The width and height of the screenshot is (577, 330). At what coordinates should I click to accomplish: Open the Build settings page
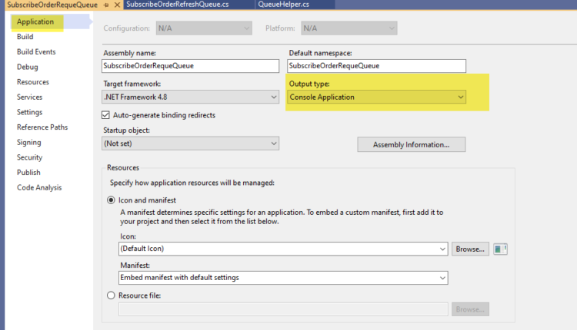pyautogui.click(x=25, y=37)
